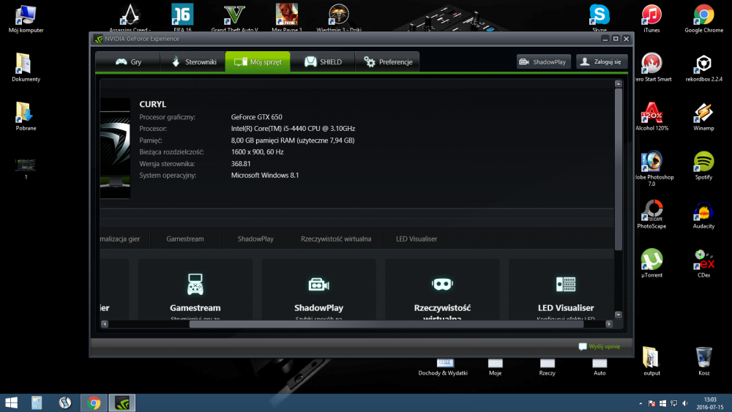Image resolution: width=732 pixels, height=412 pixels.
Task: Select the Rzeczywistość wirtualna feature tab
Action: click(x=336, y=239)
